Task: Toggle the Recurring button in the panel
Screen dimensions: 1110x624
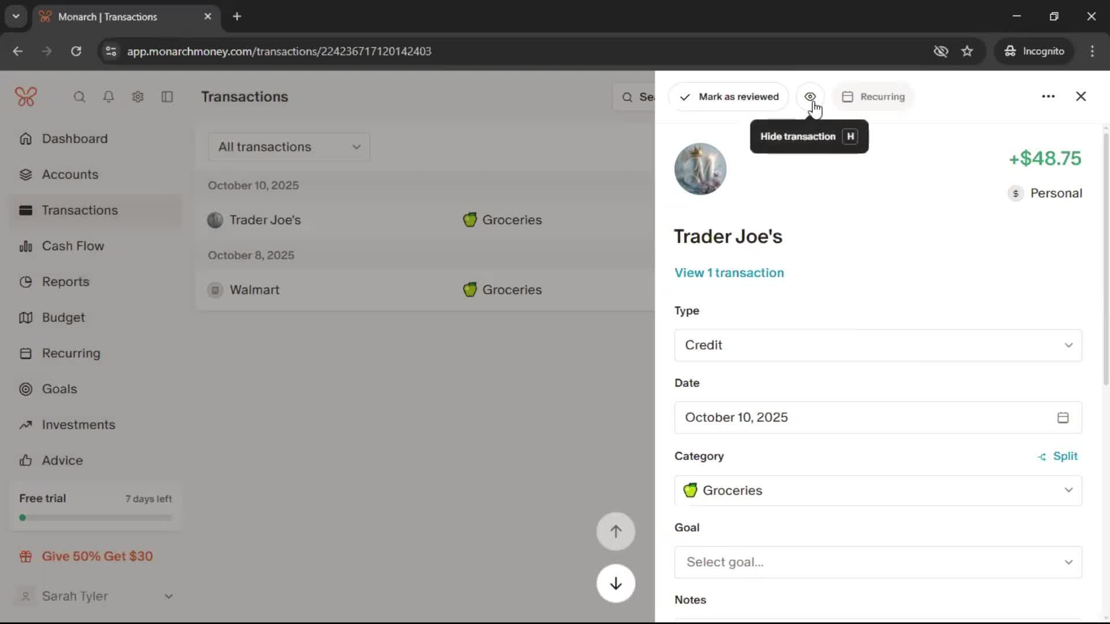Action: tap(874, 96)
